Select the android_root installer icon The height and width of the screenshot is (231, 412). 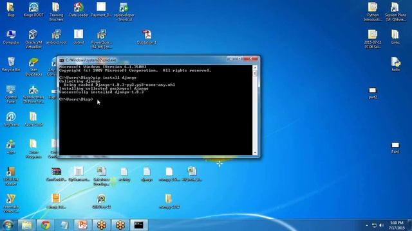(x=56, y=37)
